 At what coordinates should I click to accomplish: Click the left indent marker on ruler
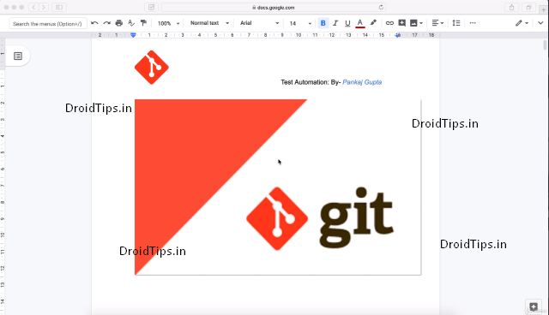[133, 35]
